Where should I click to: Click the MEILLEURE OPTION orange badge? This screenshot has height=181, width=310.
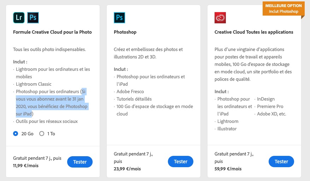[283, 9]
